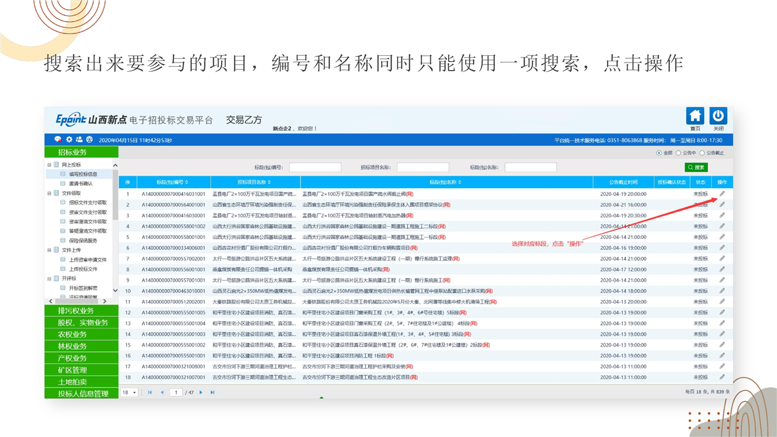Viewport: 777px width, 437px height.
Task: Select the 公告截止 radio option
Action: [x=702, y=153]
